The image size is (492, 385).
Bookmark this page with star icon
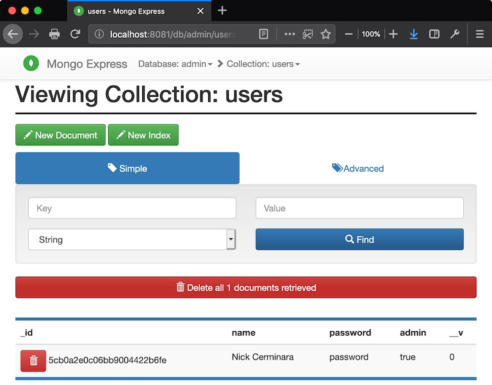(325, 34)
